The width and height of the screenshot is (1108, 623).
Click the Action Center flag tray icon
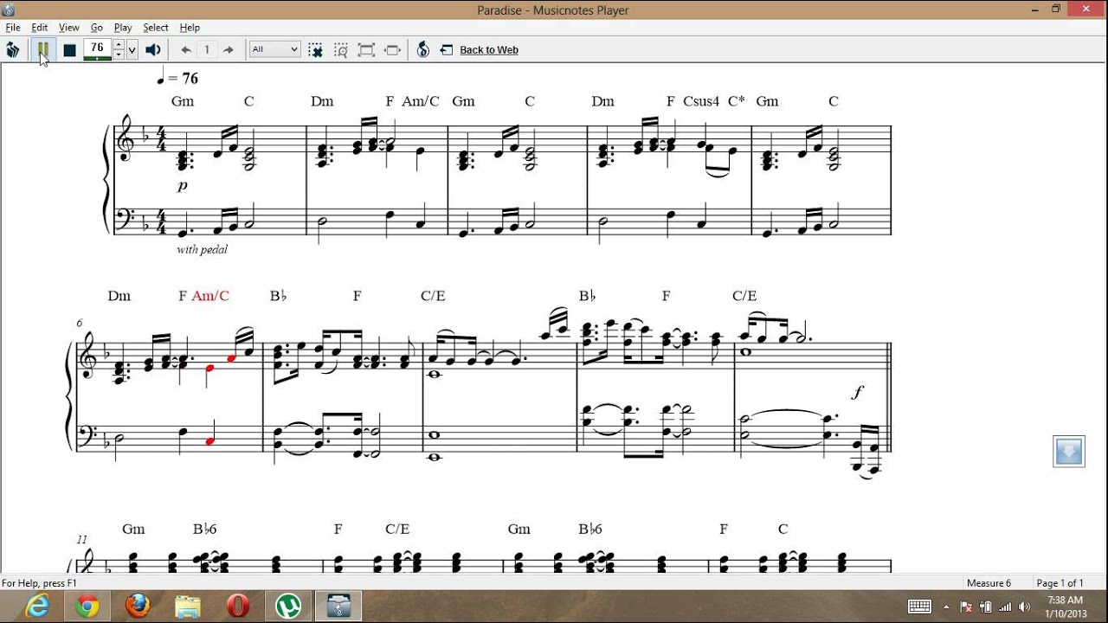[966, 607]
